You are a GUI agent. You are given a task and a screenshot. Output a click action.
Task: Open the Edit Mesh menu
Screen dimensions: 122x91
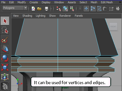pos(107,2)
